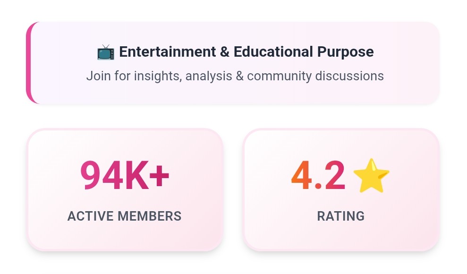Click the 4.2 rating number
Viewport: 467px width, 274px height.
click(318, 175)
